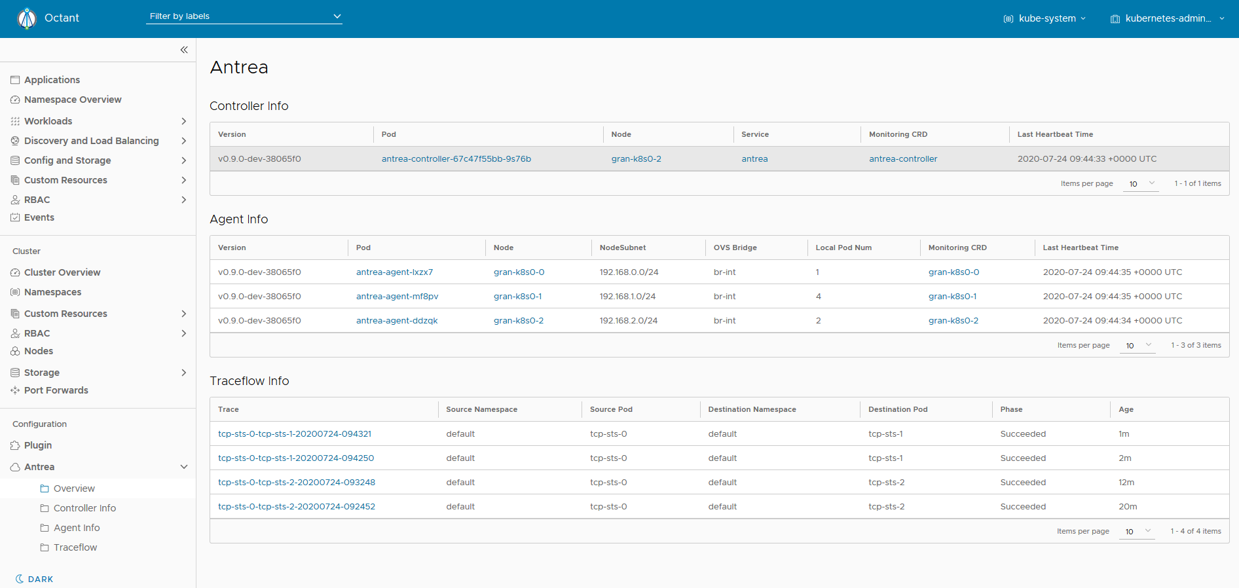Click the 20m age cell
The image size is (1239, 588).
[x=1128, y=507]
